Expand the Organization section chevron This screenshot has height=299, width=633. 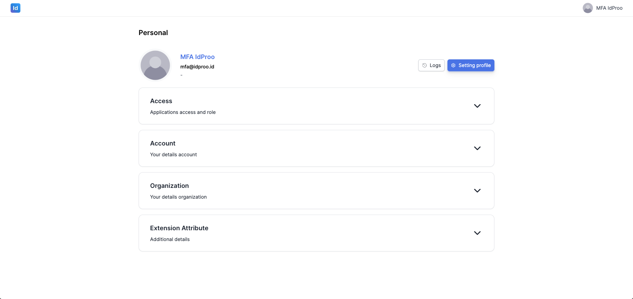pos(477,191)
